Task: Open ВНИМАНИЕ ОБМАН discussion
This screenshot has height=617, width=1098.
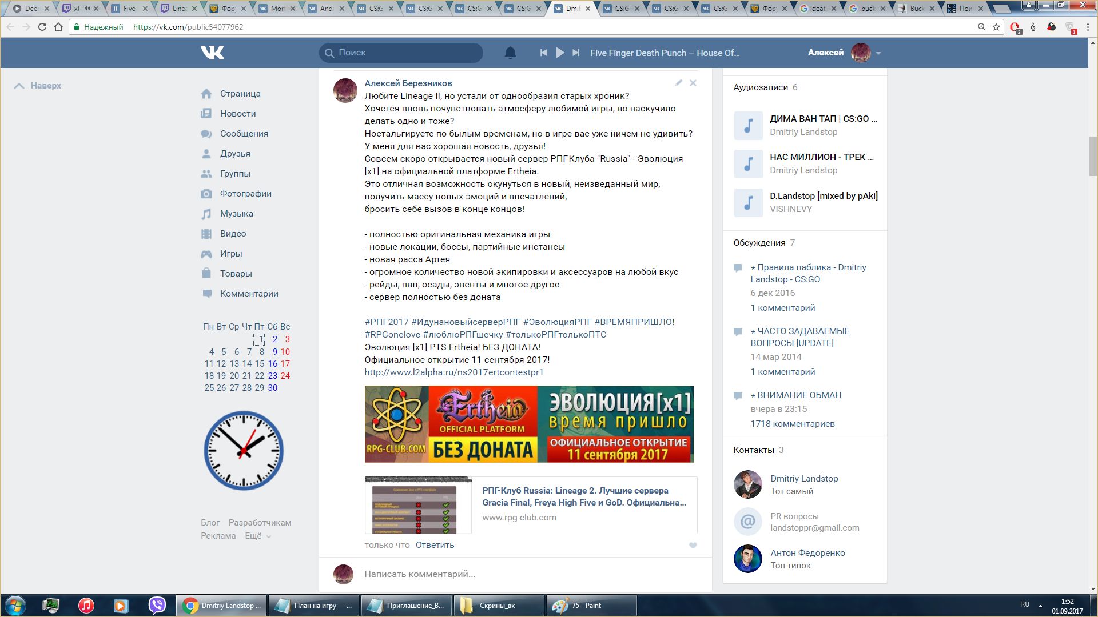Action: (x=795, y=395)
